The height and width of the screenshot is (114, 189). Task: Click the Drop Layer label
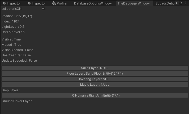pos(11,90)
